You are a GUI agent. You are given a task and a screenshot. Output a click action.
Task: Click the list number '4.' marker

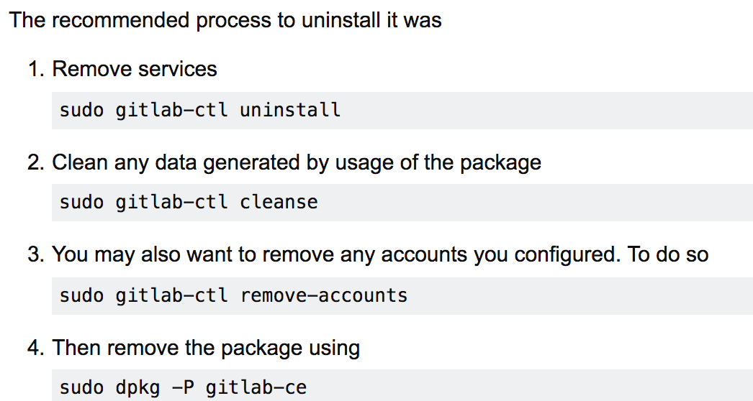(37, 349)
